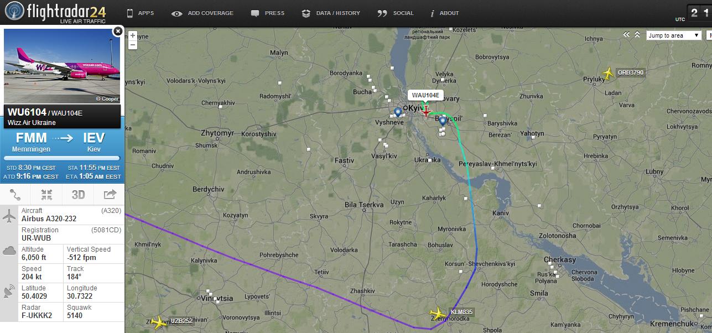
Task: Select the ORB3790 aircraft on map
Action: pyautogui.click(x=609, y=73)
